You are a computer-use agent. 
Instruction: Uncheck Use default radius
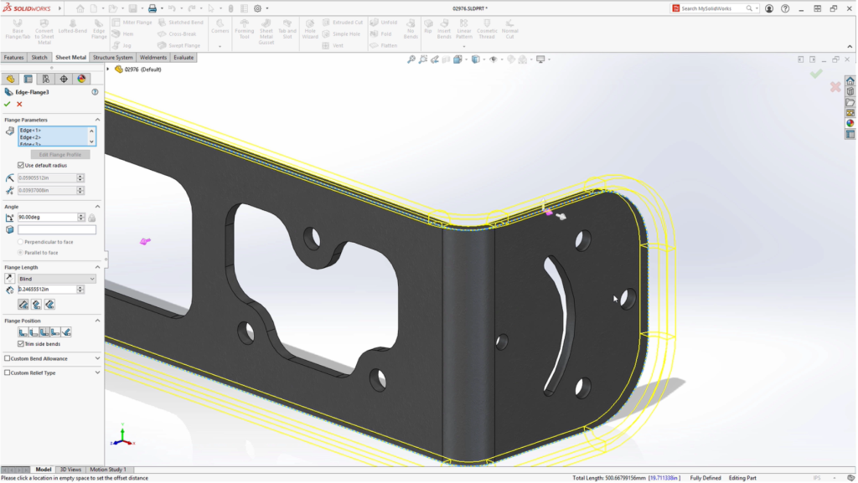[x=21, y=165]
